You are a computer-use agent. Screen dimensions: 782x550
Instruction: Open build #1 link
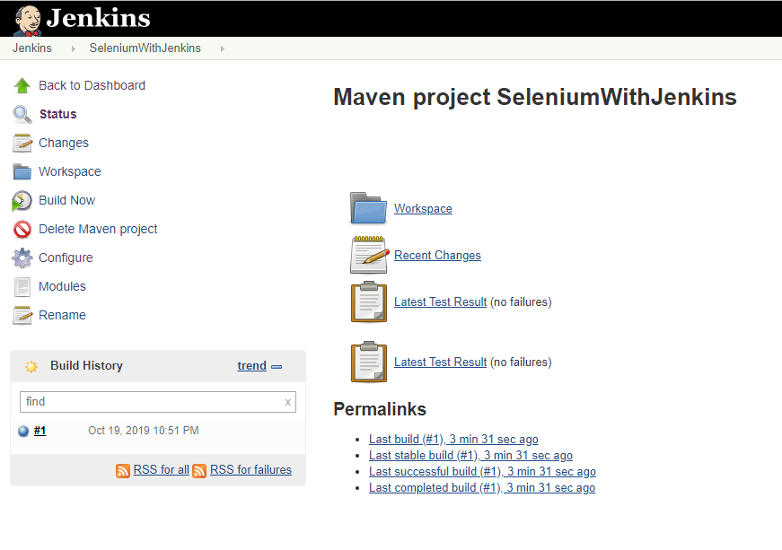(x=40, y=431)
